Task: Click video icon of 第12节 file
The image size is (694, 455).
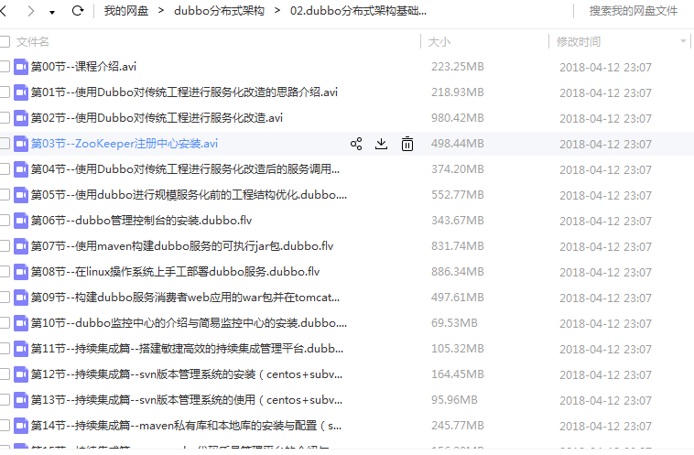Action: [21, 374]
